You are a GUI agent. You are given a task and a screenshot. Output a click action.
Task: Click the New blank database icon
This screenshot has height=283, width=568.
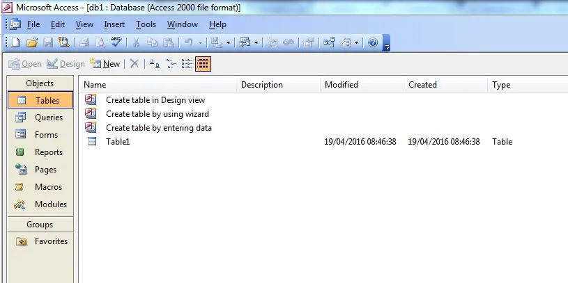click(15, 42)
